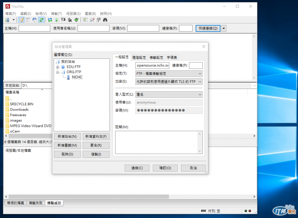
Task: Click the message log scroll down arrow
Action: tap(254, 78)
